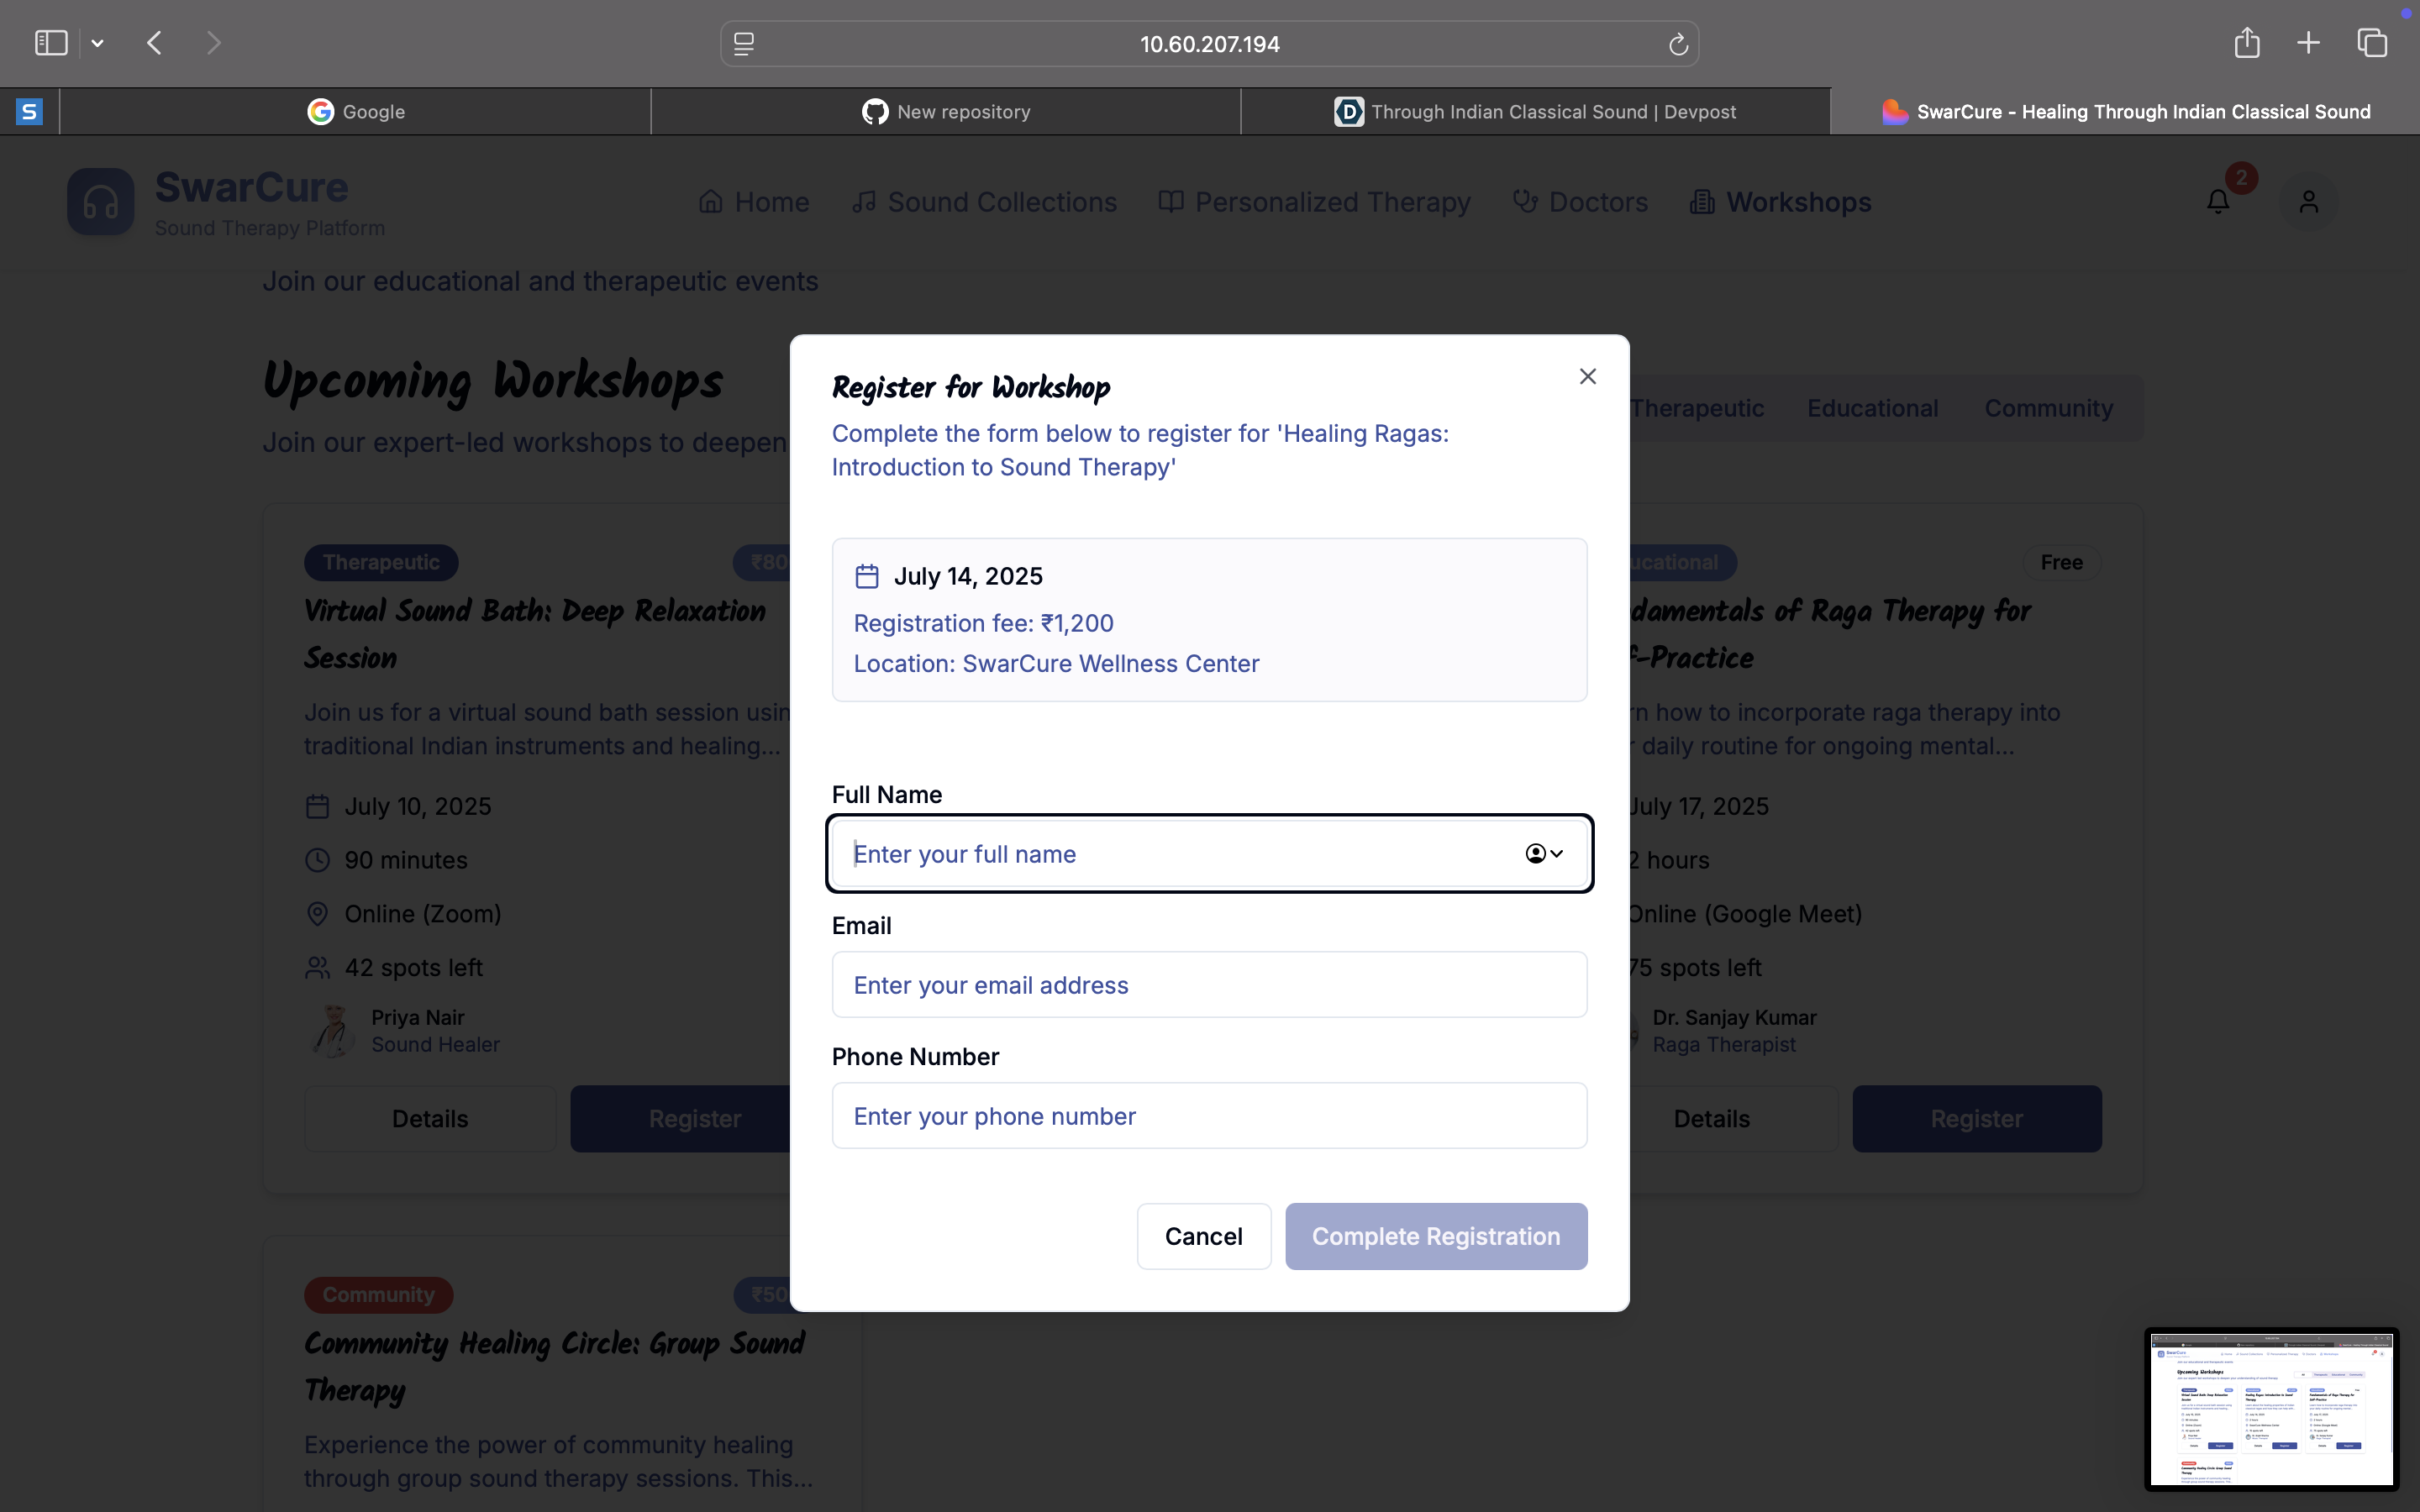Viewport: 2420px width, 1512px height.
Task: Reload the page with the refresh icon
Action: click(1677, 44)
